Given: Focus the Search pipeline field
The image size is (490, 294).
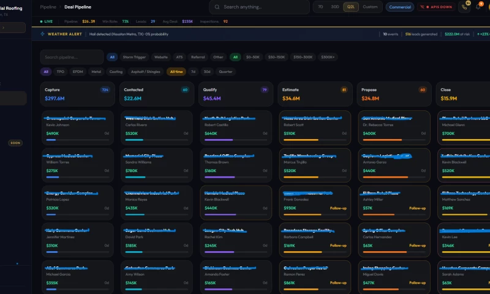Looking at the screenshot, I should [72, 57].
